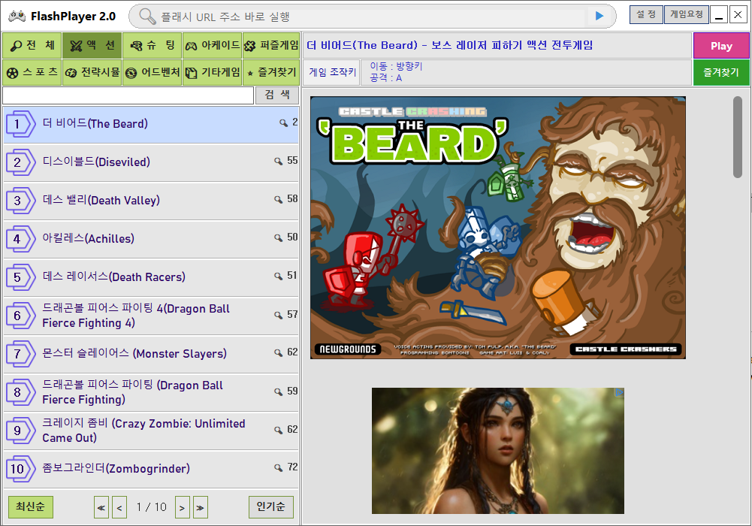Click number 8 badge icon
The image size is (752, 526).
pos(20,393)
